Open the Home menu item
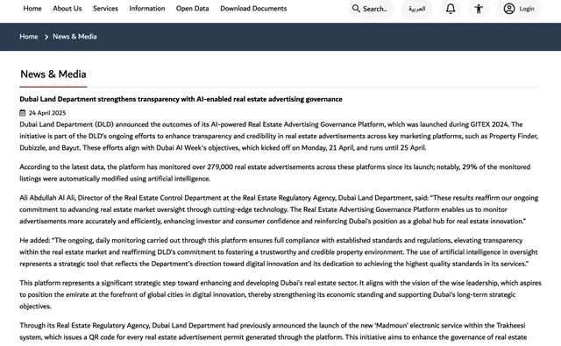The image size is (561, 346). tap(32, 8)
